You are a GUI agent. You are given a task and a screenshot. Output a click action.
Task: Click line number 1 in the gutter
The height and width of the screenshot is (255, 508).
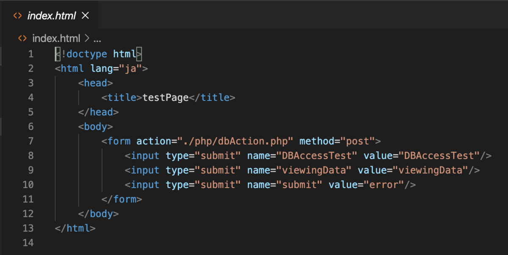tap(30, 54)
